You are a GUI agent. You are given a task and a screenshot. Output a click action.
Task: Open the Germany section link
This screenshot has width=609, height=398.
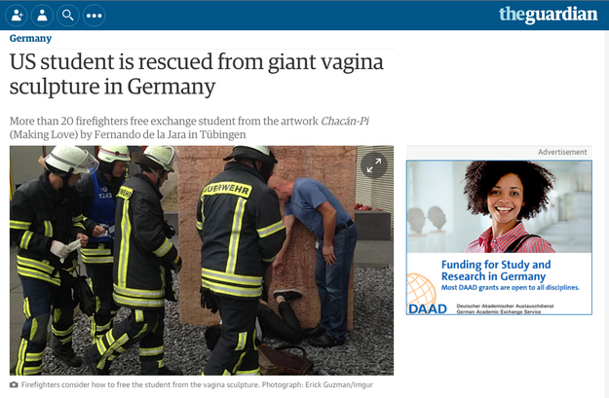coord(30,38)
